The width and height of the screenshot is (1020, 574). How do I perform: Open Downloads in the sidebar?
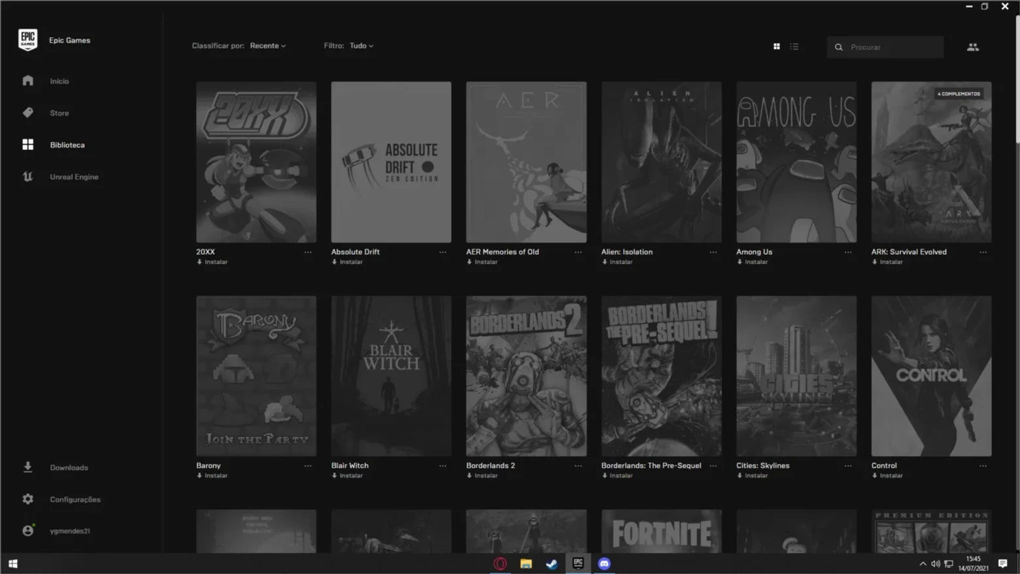point(69,467)
